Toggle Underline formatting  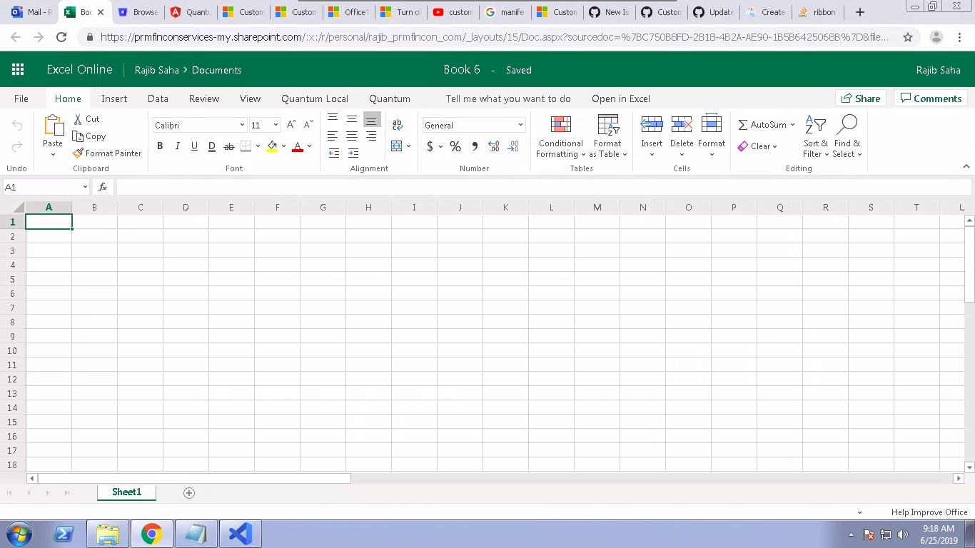(x=194, y=146)
